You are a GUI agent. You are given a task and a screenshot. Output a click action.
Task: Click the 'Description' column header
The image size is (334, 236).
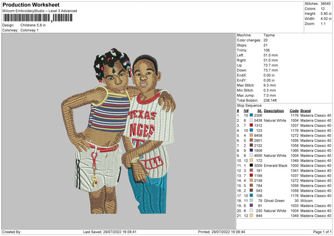274,111
